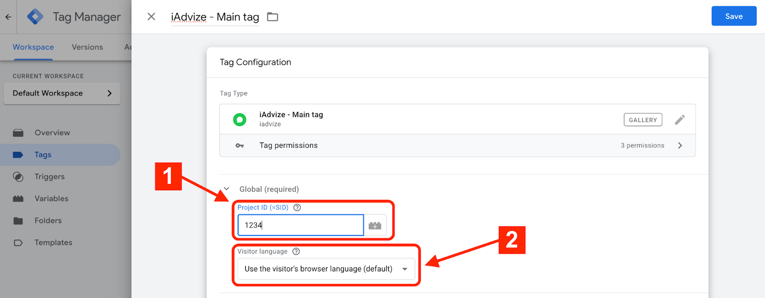Open Triggers in the sidebar
Image resolution: width=765 pixels, height=298 pixels.
tap(49, 177)
